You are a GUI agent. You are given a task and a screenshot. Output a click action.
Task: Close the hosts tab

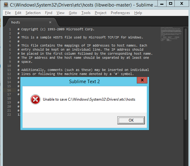click(50, 23)
